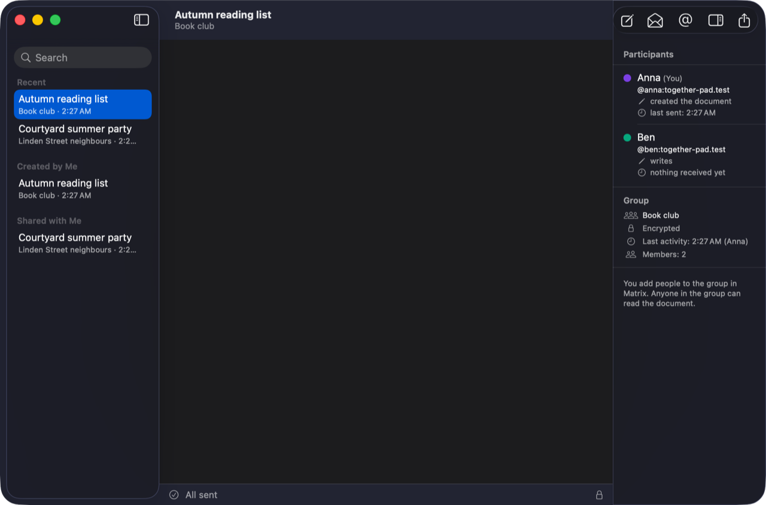Click the All sent status text
766x505 pixels.
click(x=202, y=495)
